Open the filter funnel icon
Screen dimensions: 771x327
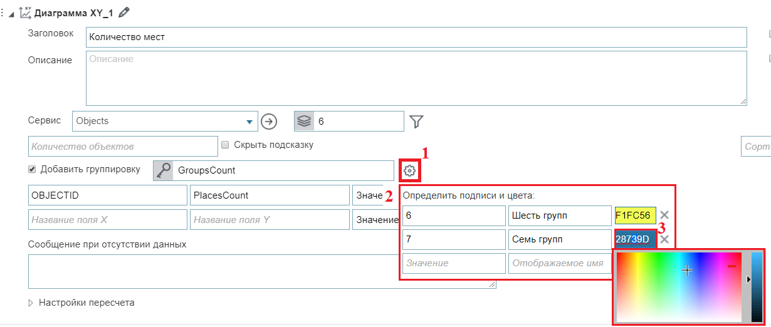point(416,122)
